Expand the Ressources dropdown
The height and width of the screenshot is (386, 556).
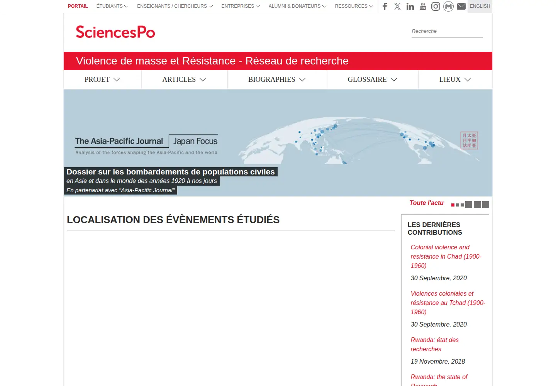coord(354,6)
